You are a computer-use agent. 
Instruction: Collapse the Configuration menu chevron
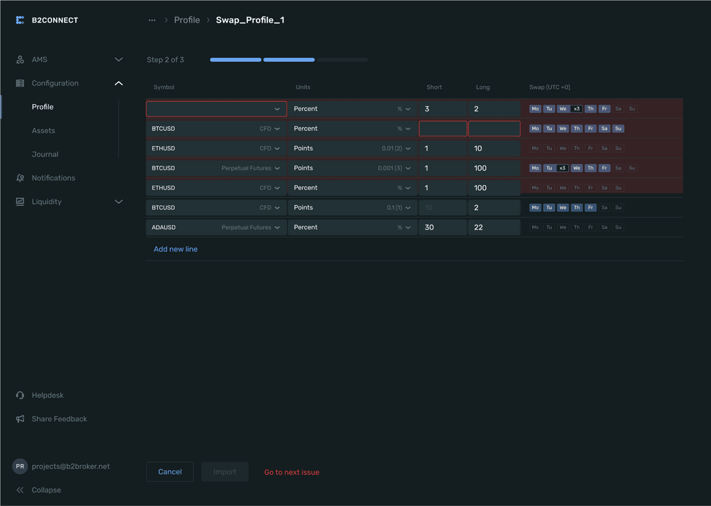(x=119, y=83)
